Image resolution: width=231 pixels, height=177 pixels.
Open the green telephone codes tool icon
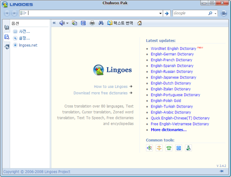169,148
